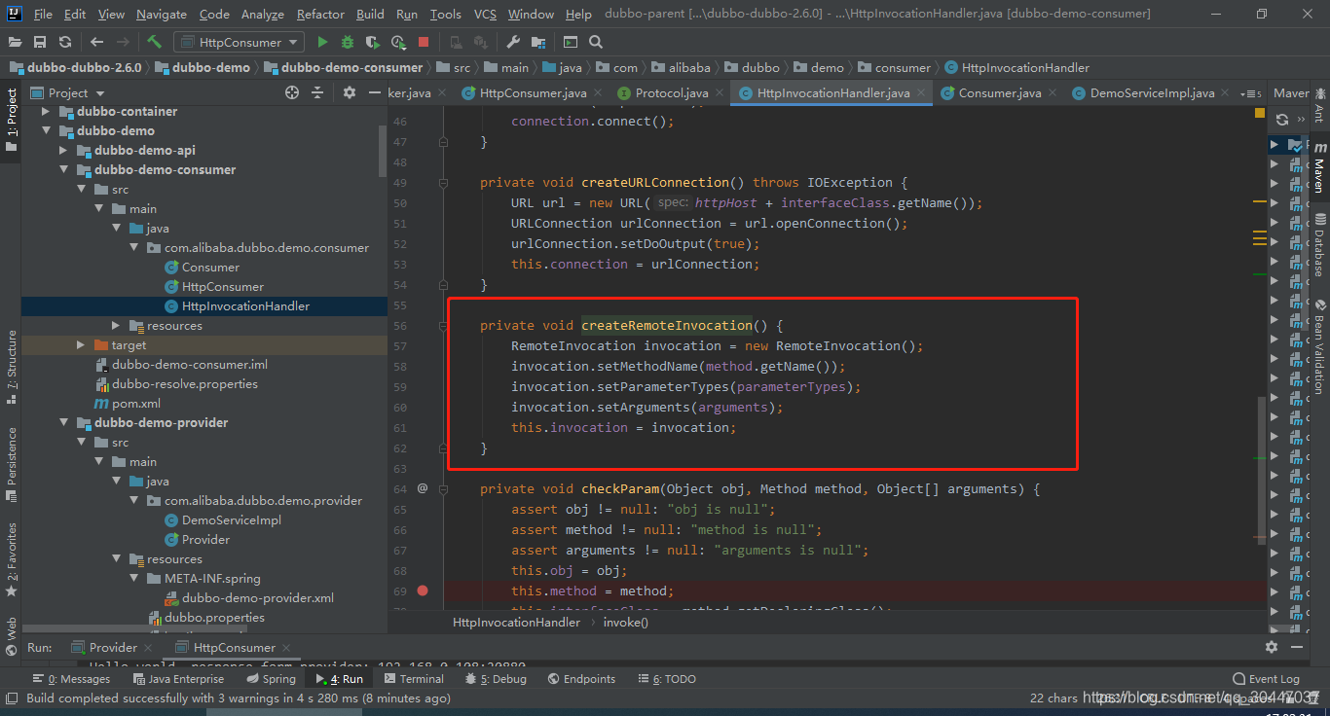The image size is (1330, 716).
Task: Open the Messages tool window
Action: [x=71, y=679]
